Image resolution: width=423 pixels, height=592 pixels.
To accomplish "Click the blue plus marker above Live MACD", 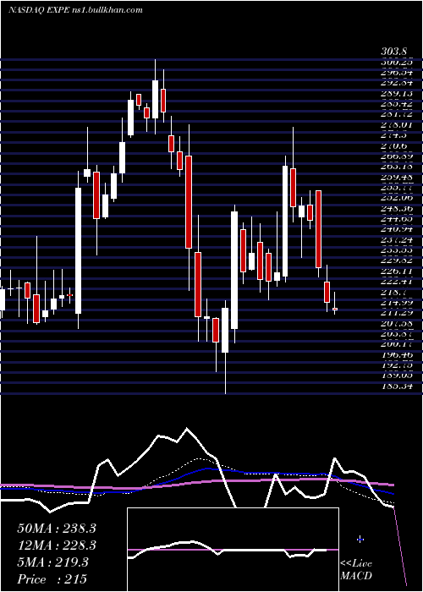I will (x=360, y=540).
